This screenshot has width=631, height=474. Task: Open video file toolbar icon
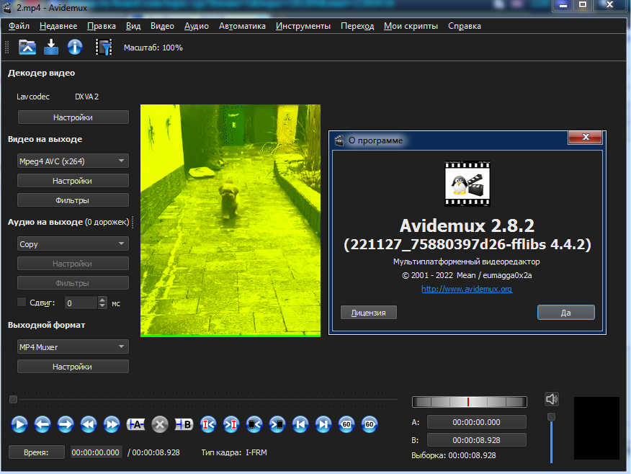coord(27,47)
